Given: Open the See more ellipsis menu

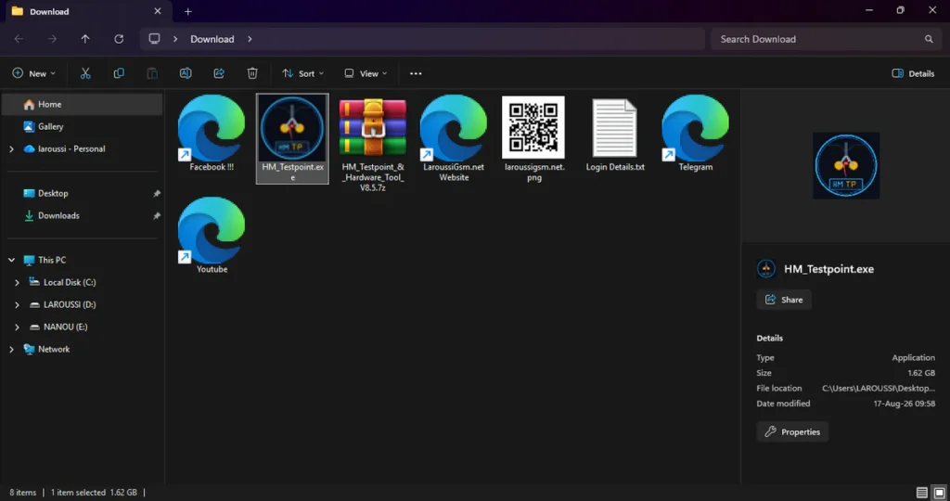Looking at the screenshot, I should pos(416,73).
